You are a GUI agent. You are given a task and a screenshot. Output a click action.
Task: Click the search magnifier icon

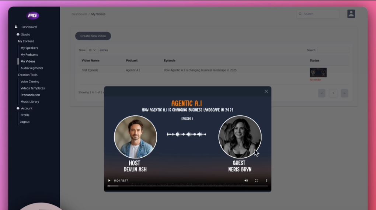pos(300,14)
